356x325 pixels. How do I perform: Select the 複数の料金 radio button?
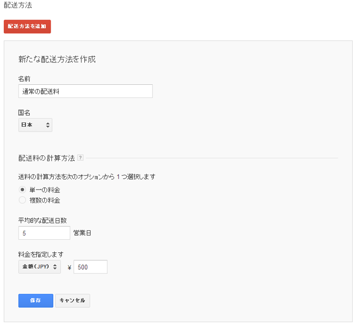pos(22,200)
